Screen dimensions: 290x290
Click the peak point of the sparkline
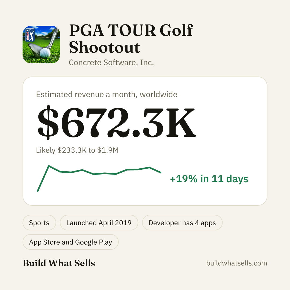click(49, 166)
